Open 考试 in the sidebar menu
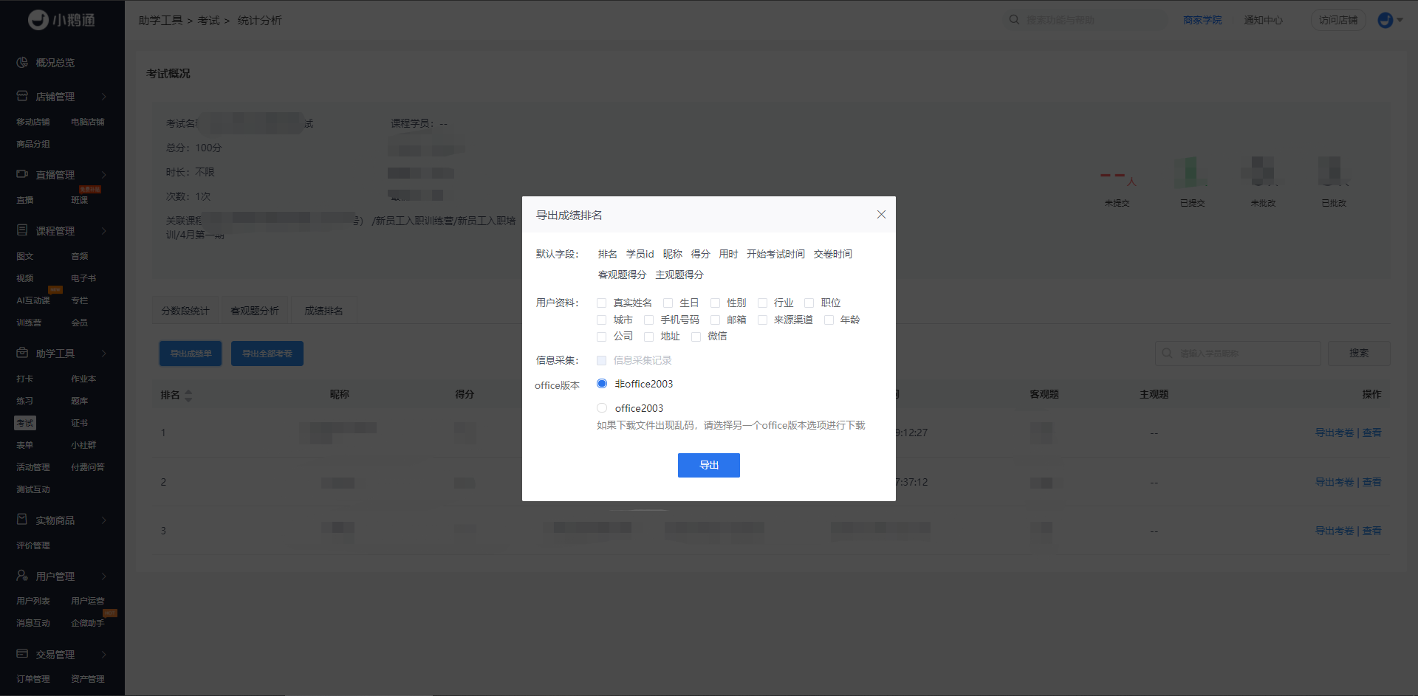 25,423
